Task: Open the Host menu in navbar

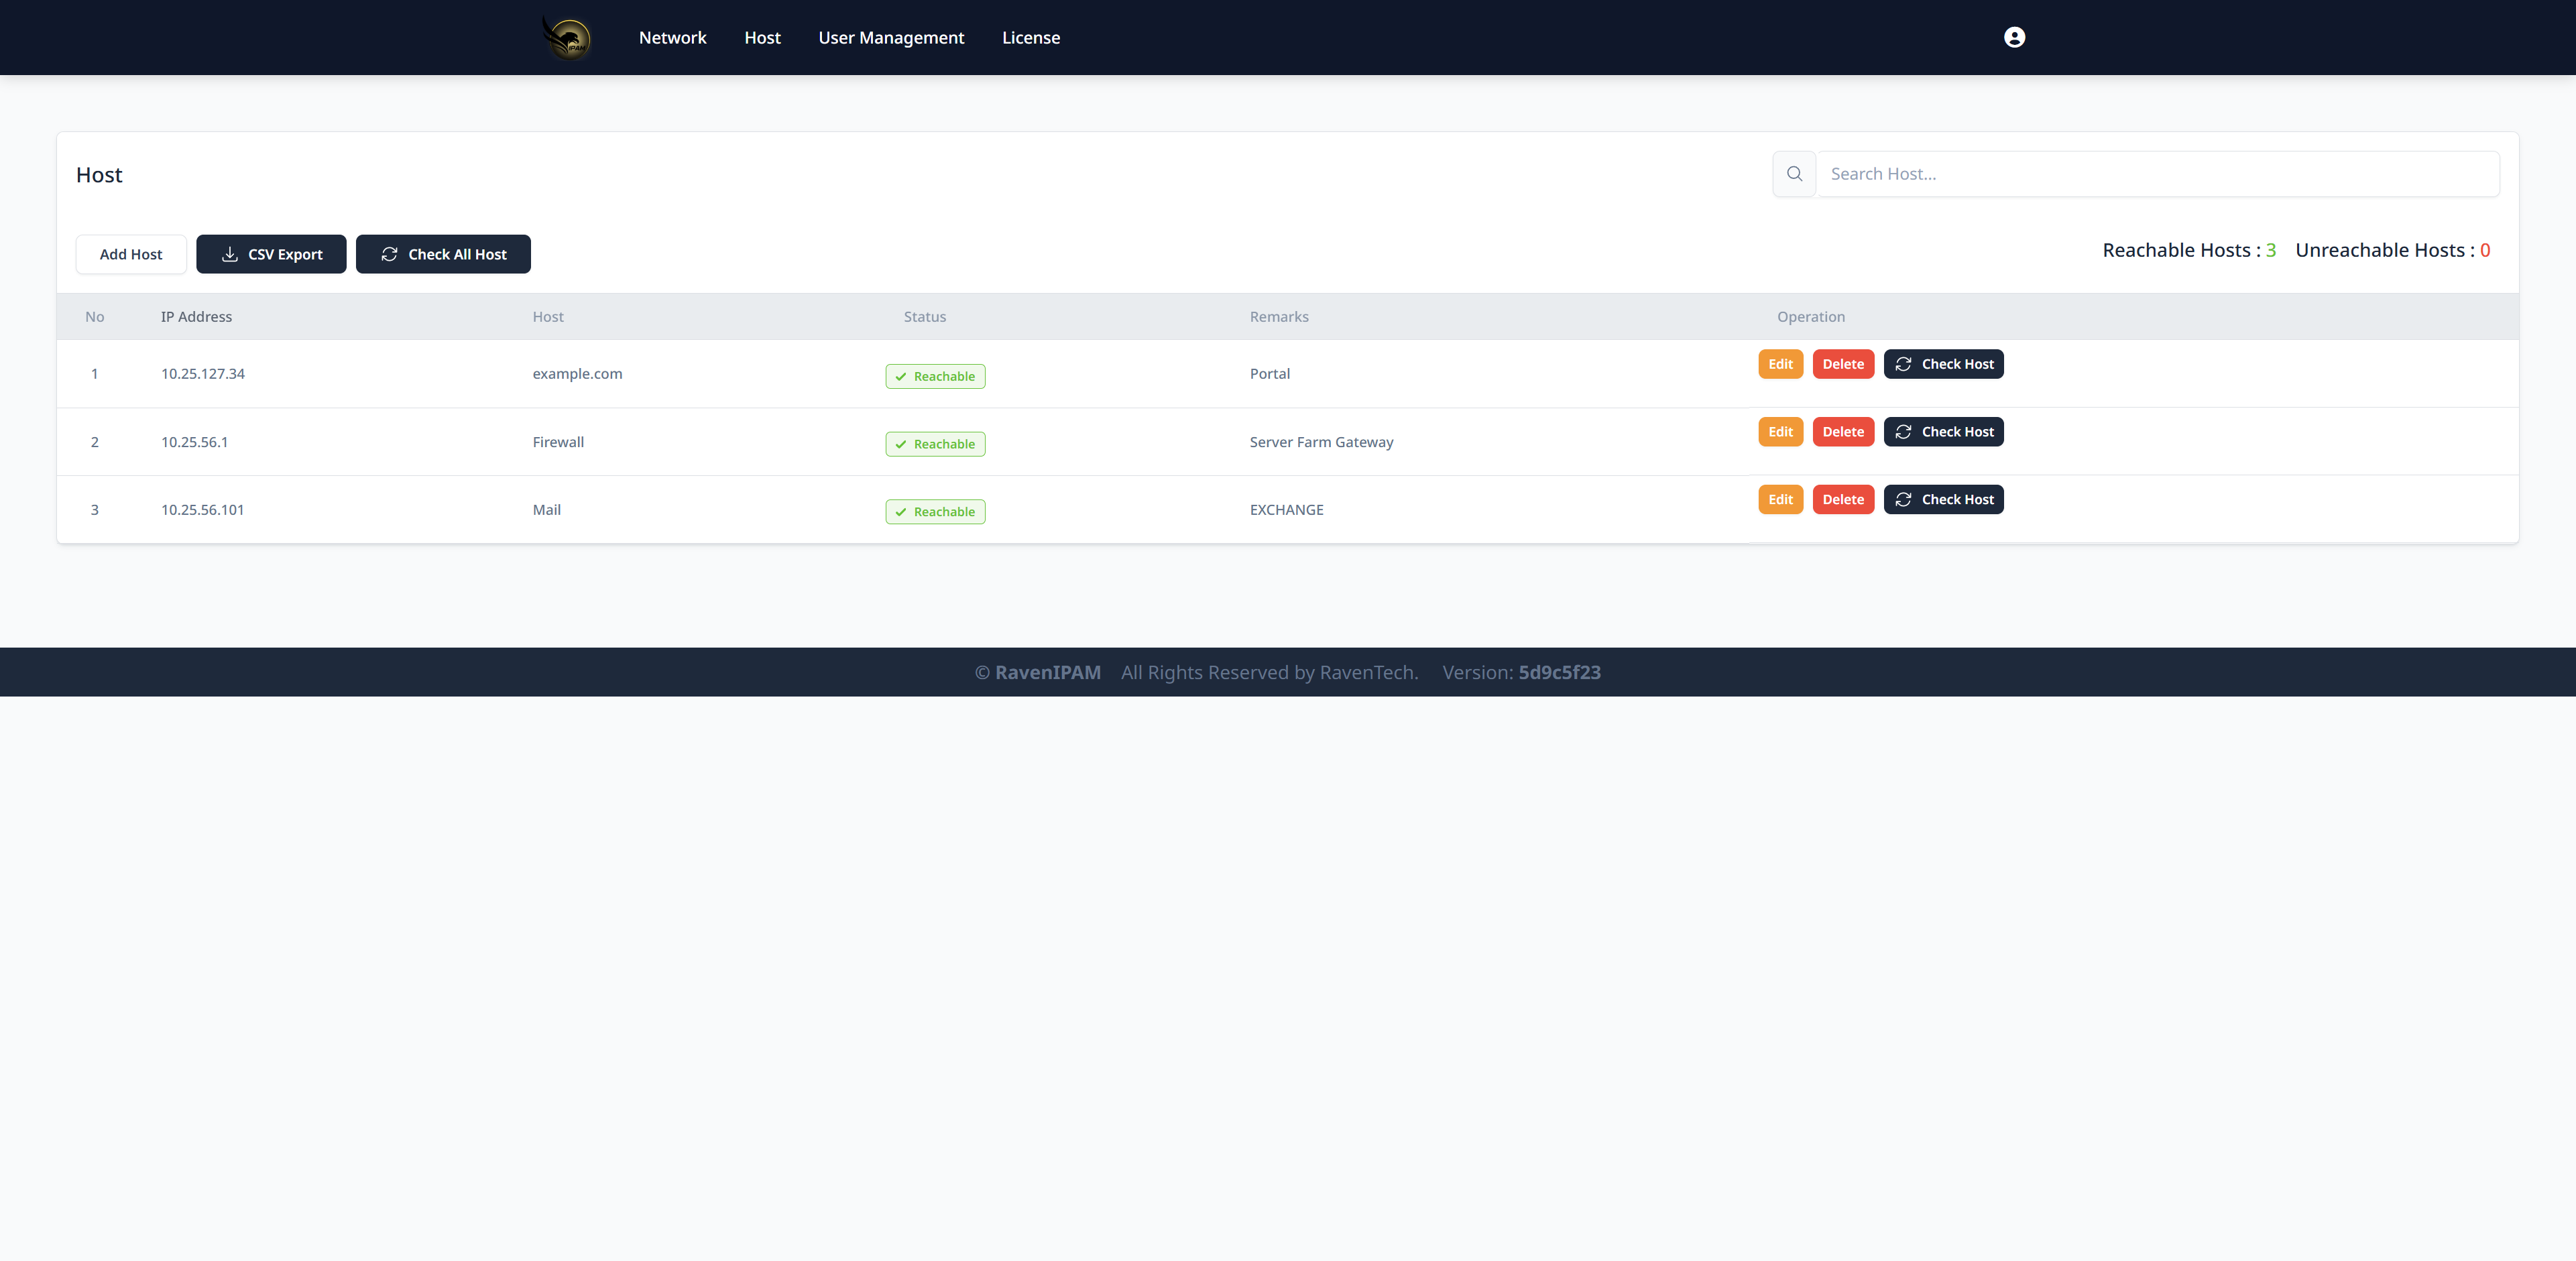Action: click(762, 38)
